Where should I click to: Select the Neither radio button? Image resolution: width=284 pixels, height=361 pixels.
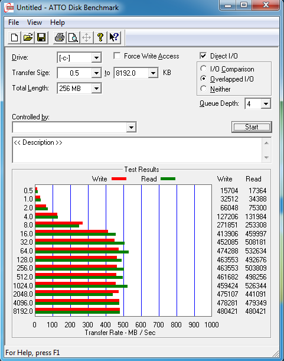pyautogui.click(x=203, y=89)
